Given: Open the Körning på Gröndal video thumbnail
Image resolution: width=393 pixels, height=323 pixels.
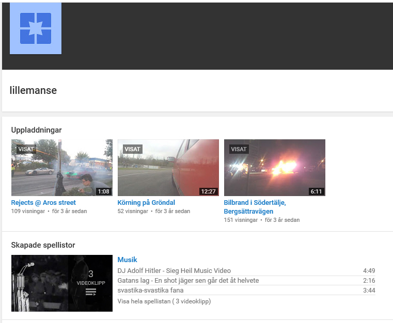Looking at the screenshot, I should point(168,168).
